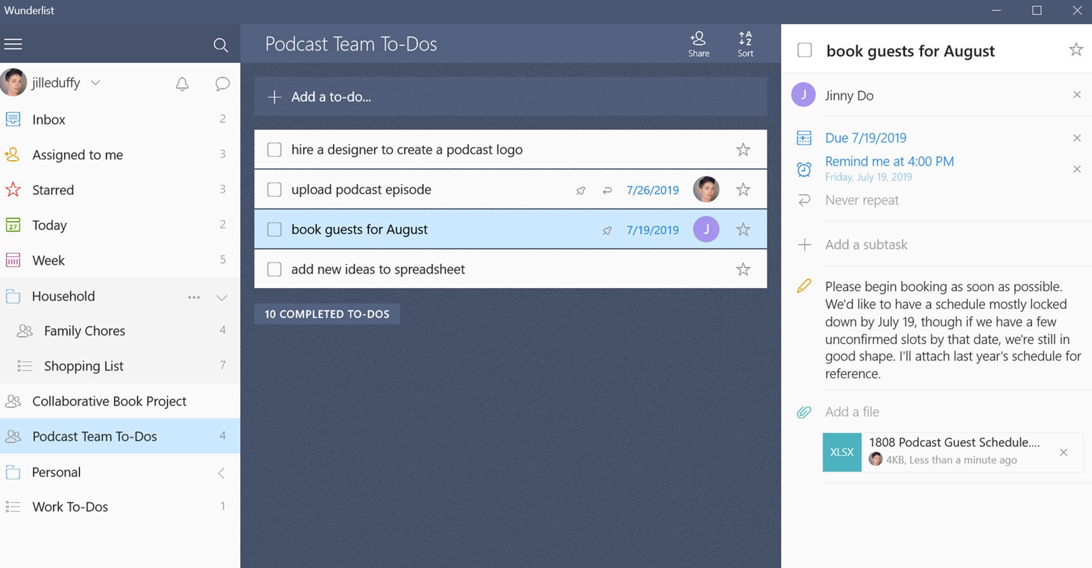Click the 7/19/2019 due date in list
The image size is (1092, 568).
(x=652, y=230)
